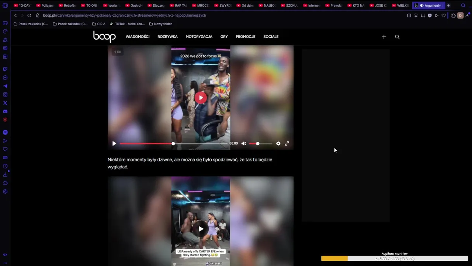Reload the current page
The width and height of the screenshot is (472, 266).
click(29, 16)
